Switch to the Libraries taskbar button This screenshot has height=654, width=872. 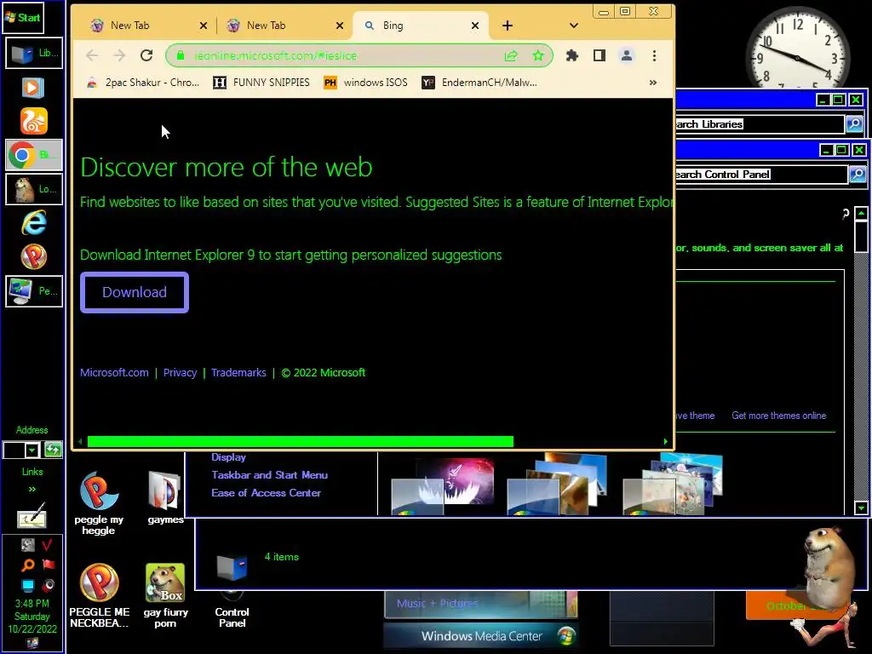coord(34,54)
